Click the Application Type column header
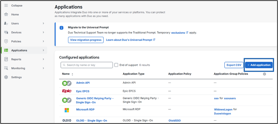 tap(133, 74)
